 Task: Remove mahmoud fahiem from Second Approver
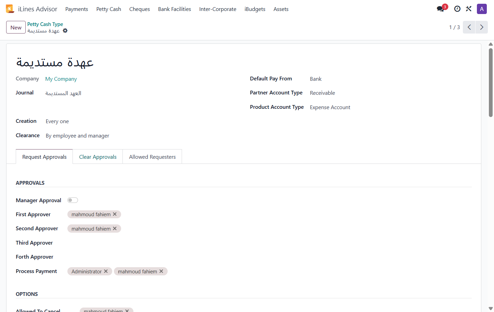pos(115,229)
